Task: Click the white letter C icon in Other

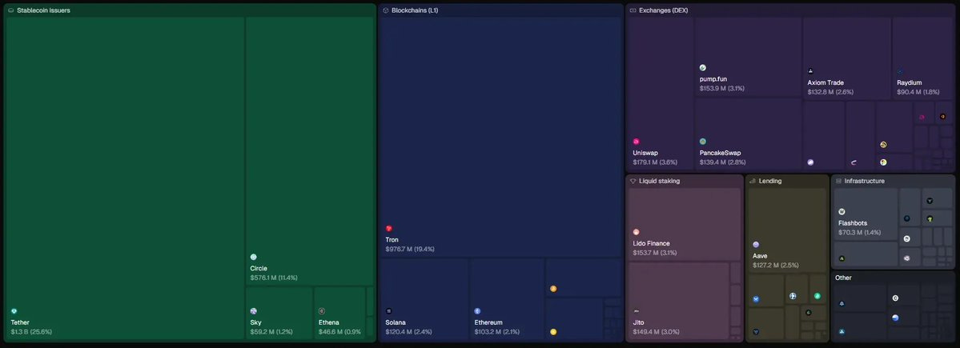Action: [895, 298]
